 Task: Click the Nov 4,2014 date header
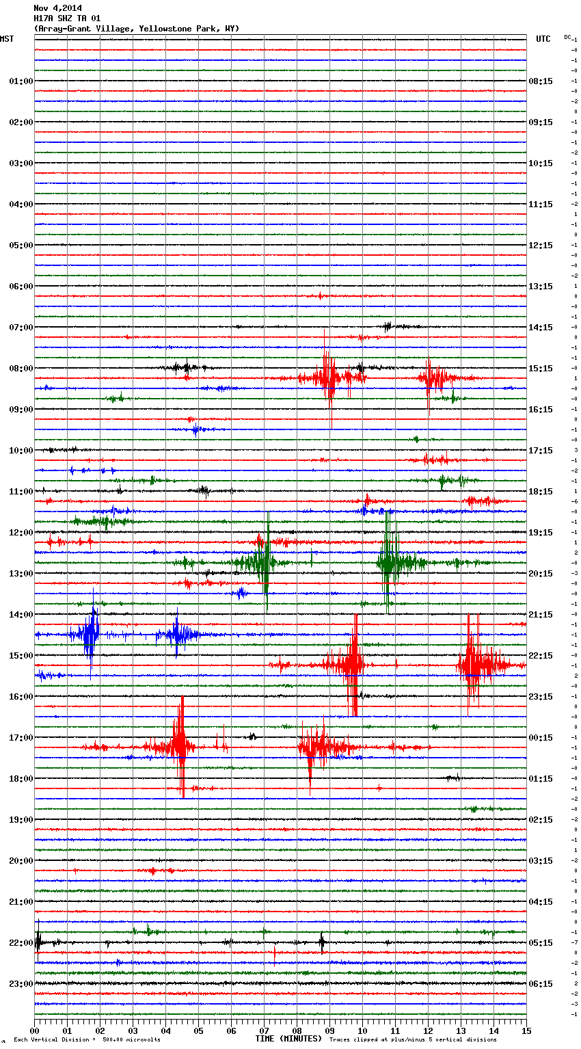(57, 8)
